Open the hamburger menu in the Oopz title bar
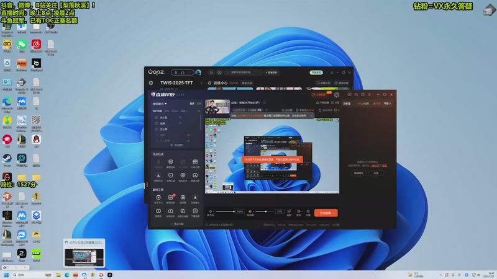Screen dimensions: 497x279 tap(332, 73)
